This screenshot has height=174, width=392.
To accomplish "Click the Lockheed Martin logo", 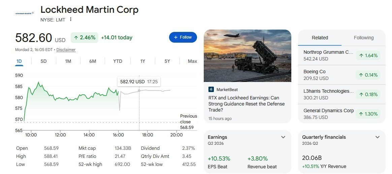I will point(25,13).
